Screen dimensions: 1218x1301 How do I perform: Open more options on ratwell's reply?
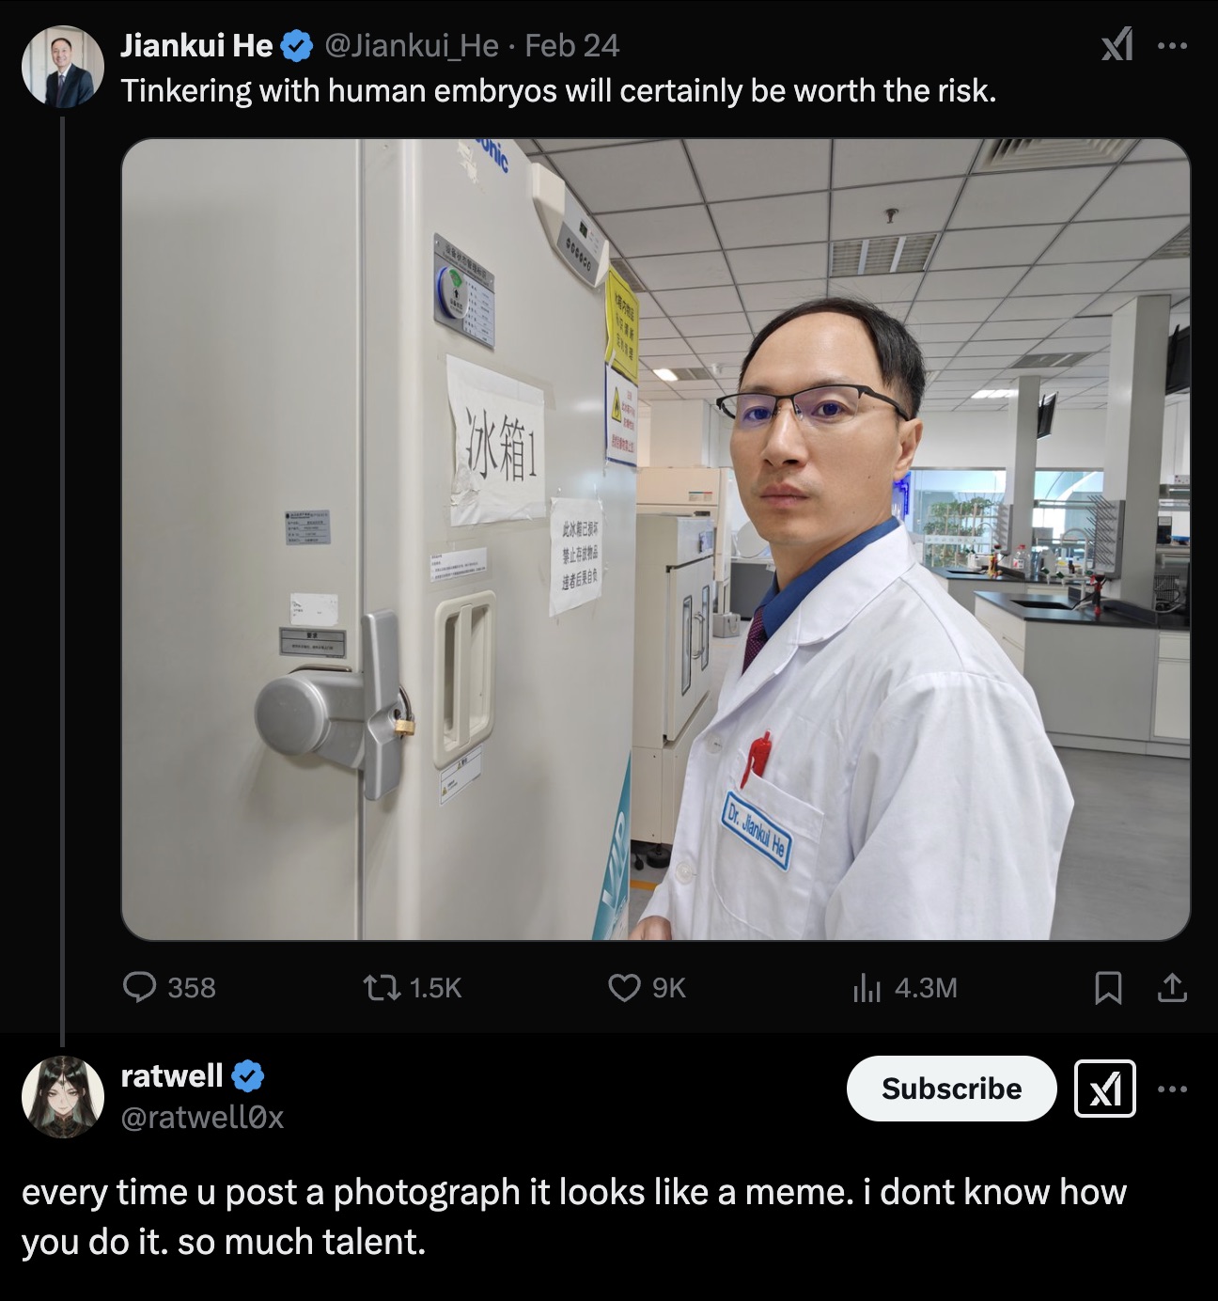click(x=1172, y=1089)
